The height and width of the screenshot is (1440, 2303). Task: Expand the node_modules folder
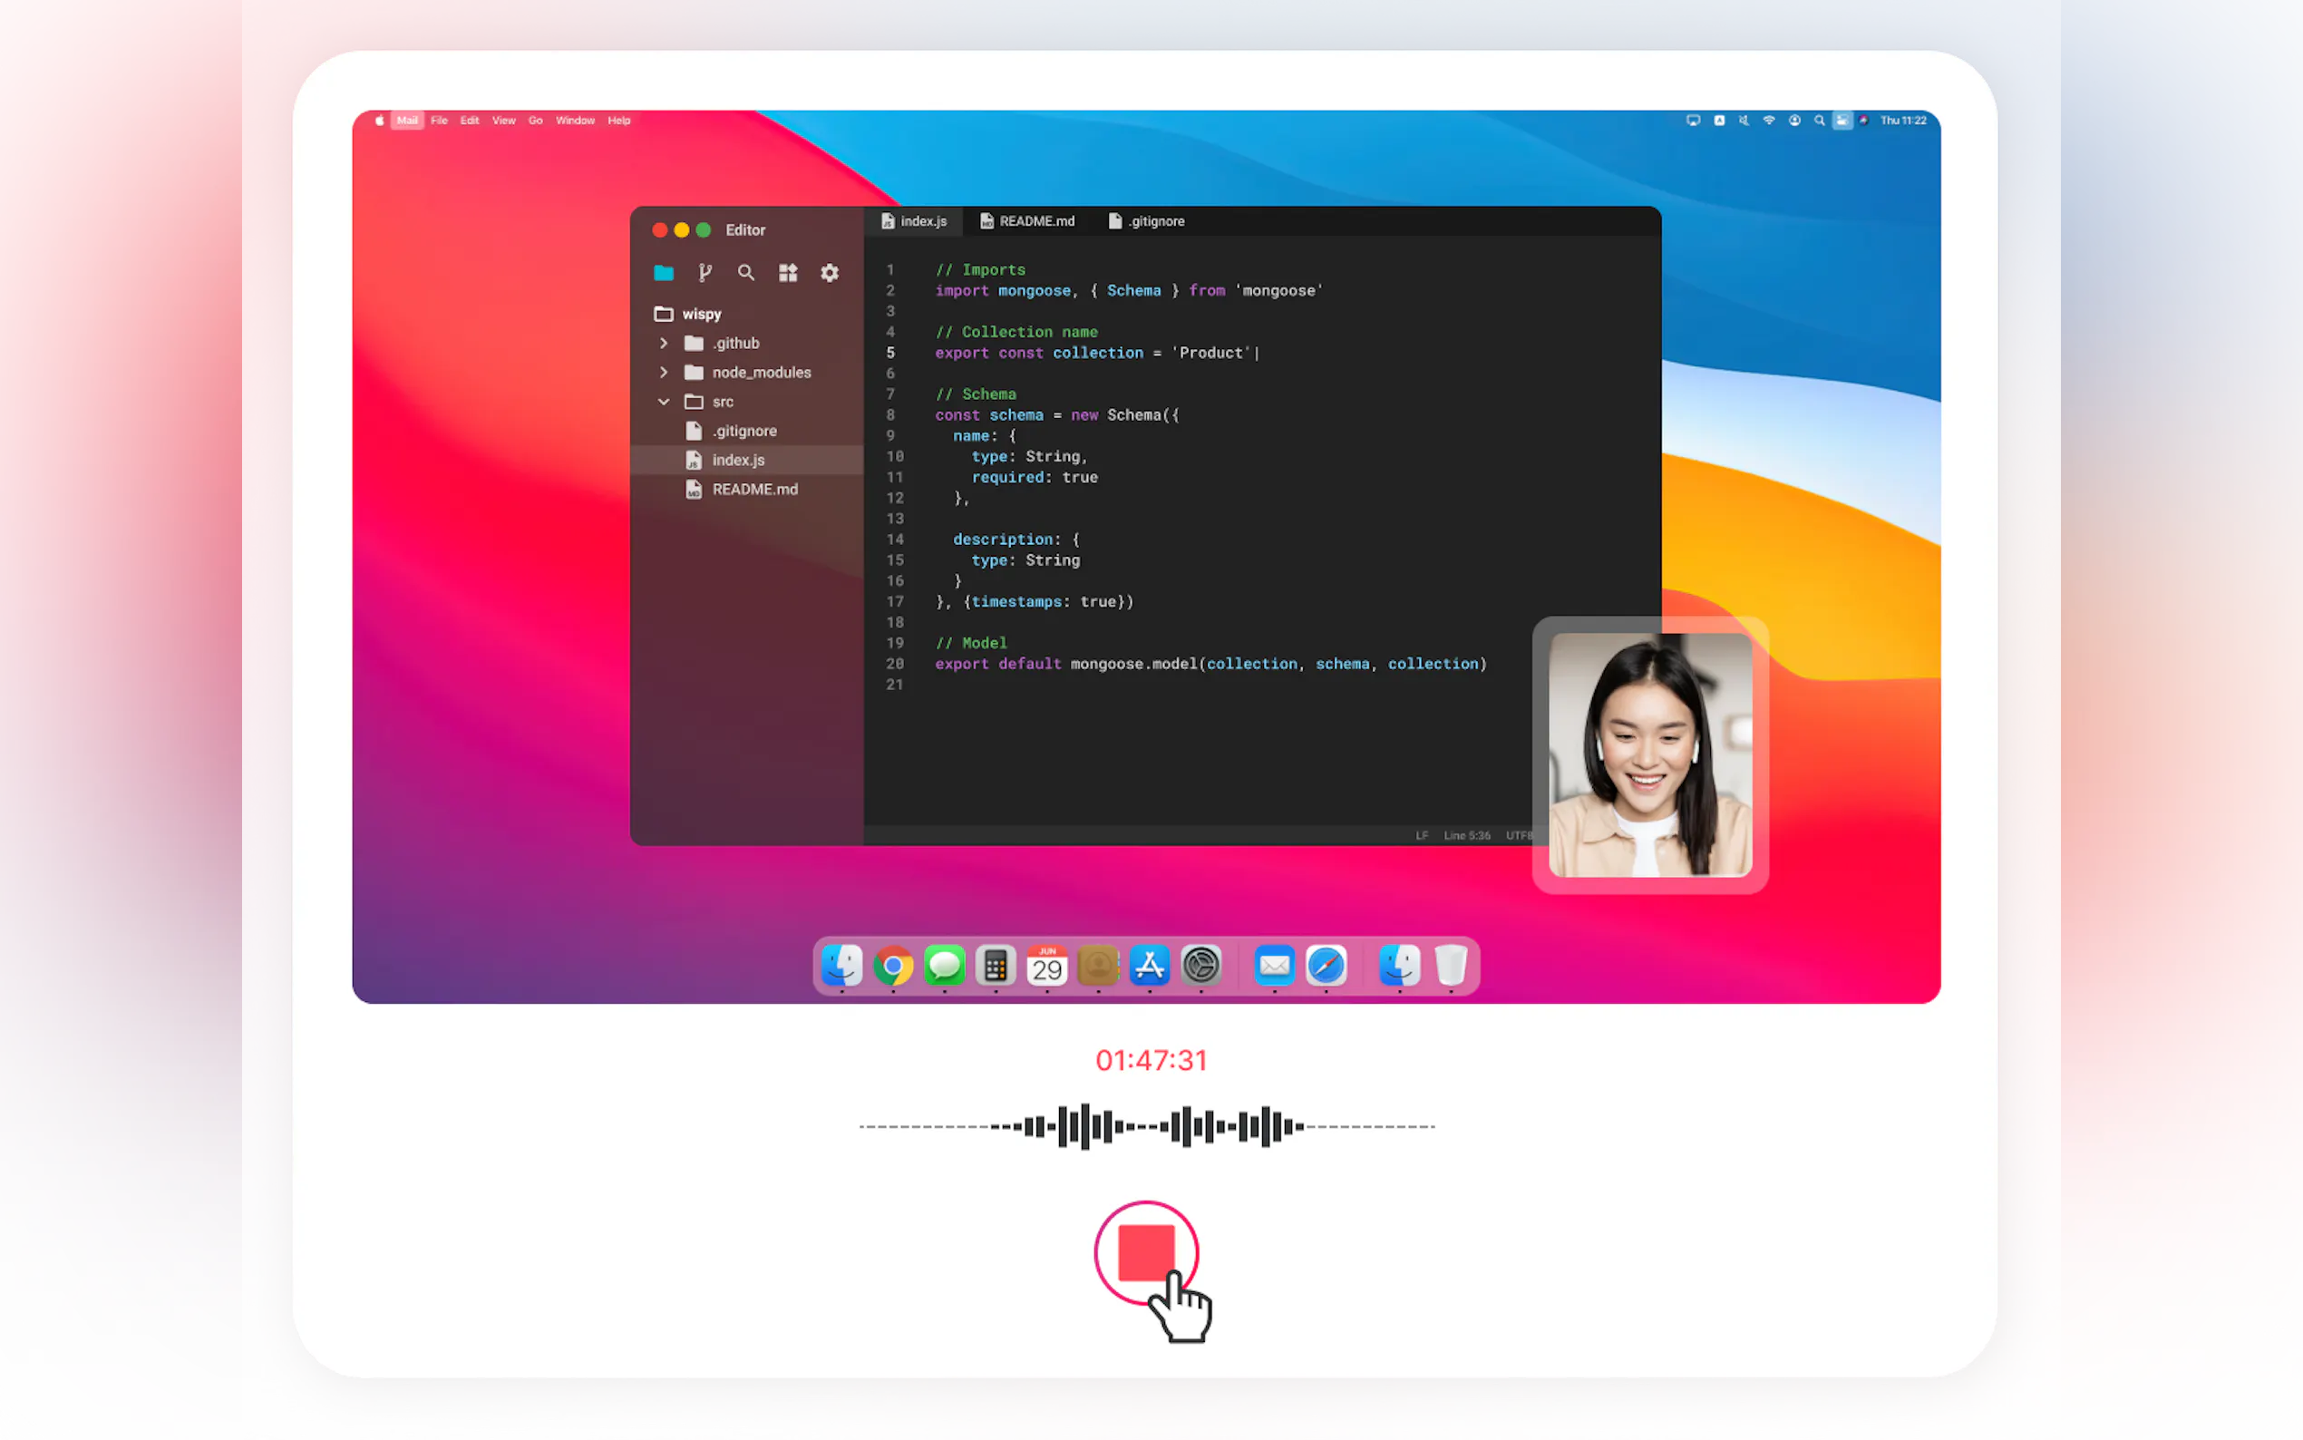(x=664, y=373)
